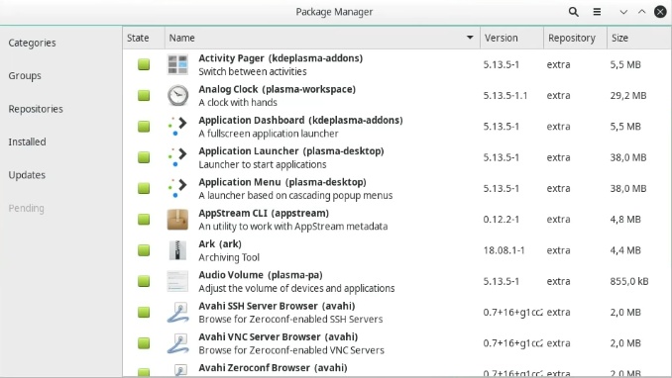
Task: Select the AppStream CLI (appstream) title
Action: coord(264,213)
